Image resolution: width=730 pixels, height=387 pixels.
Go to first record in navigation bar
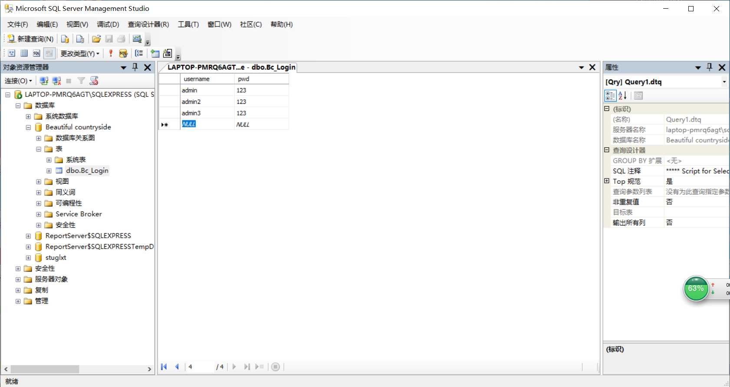click(164, 367)
